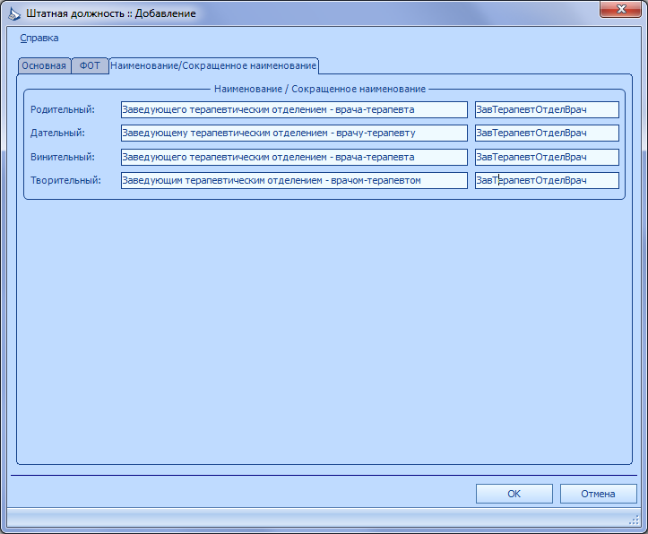Focus the Дательный short name field
Screen dimensions: 648x534
coord(547,133)
